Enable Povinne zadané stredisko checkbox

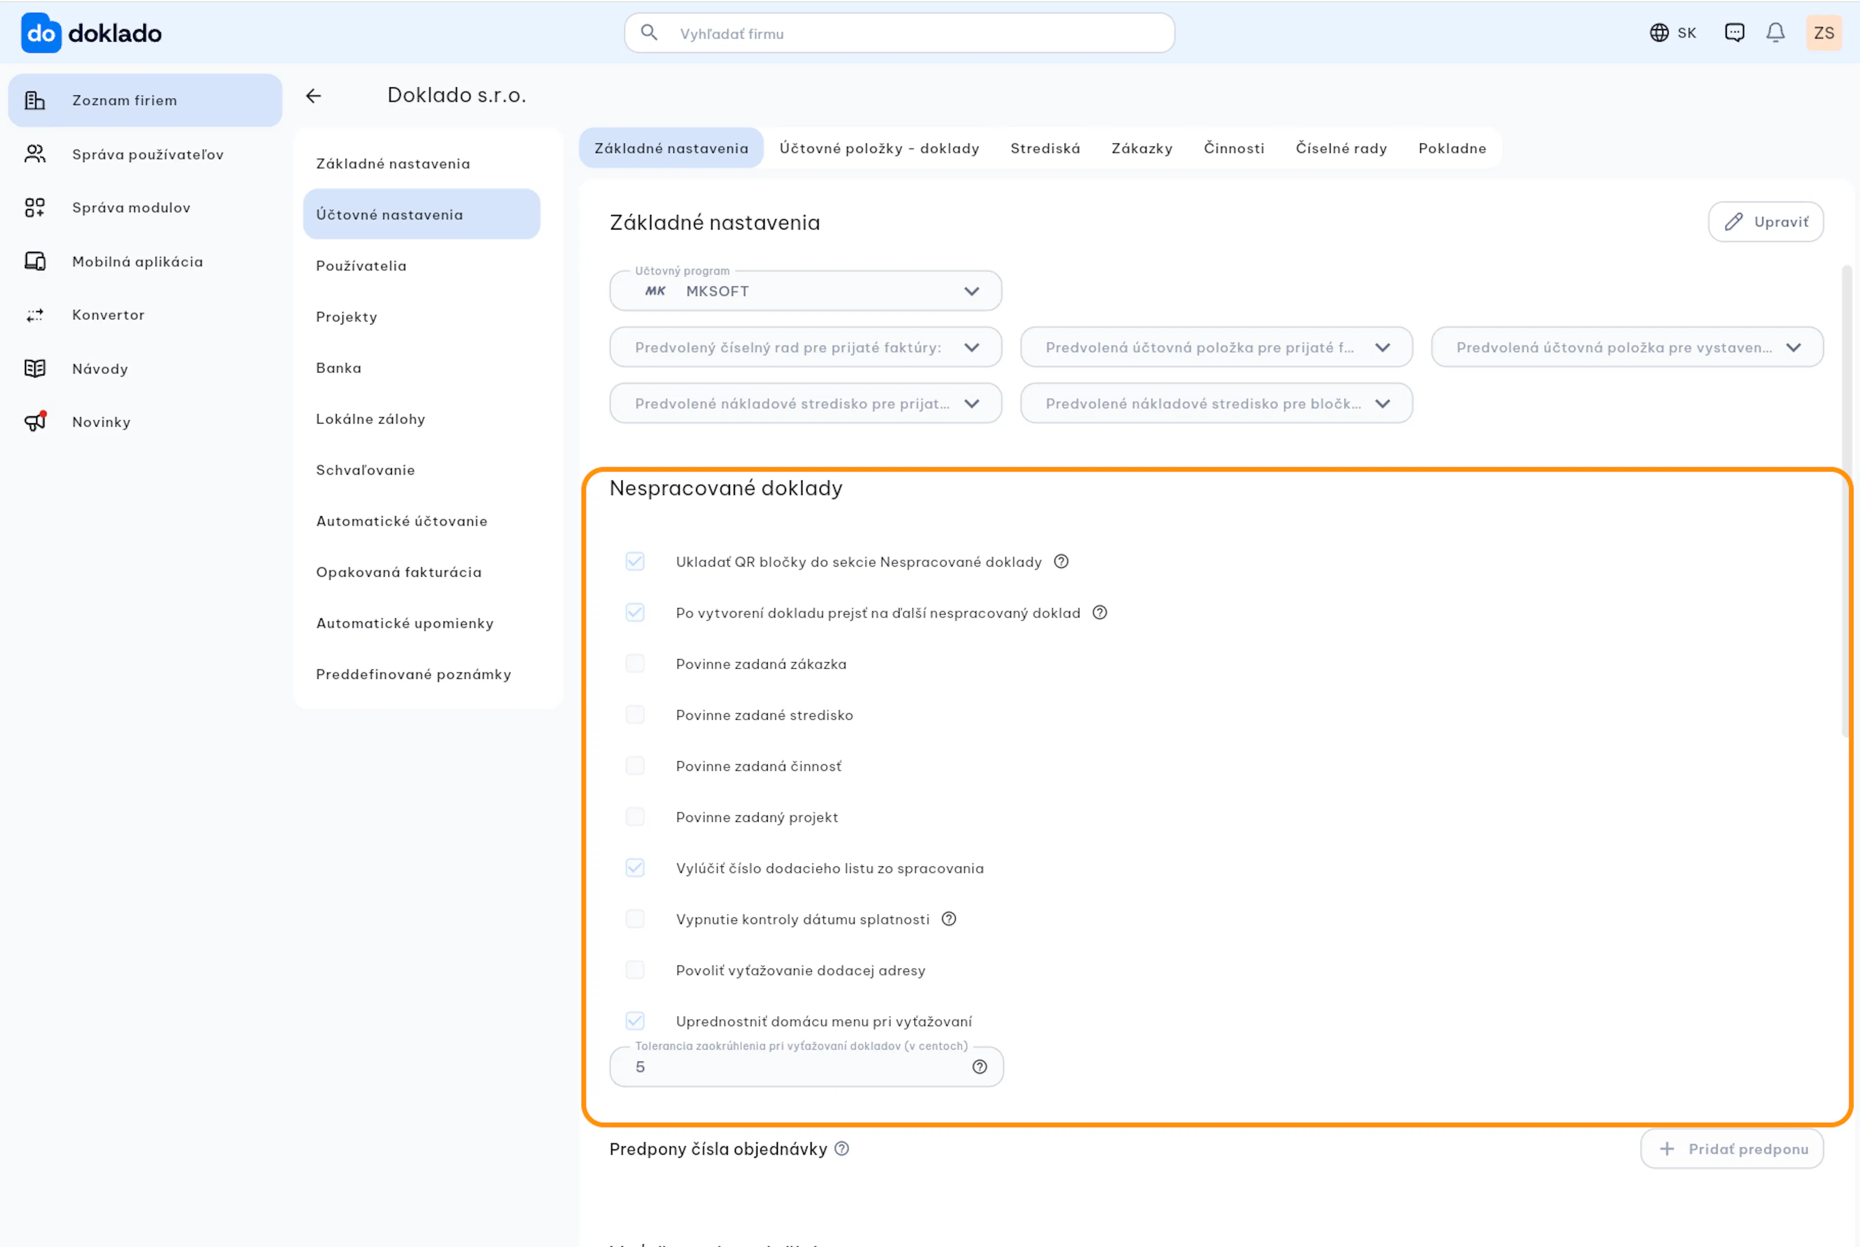click(x=635, y=714)
